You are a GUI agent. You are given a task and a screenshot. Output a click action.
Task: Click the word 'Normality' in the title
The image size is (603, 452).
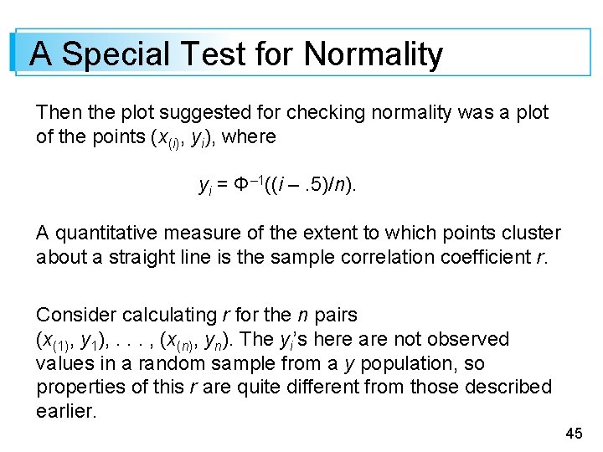pos(373,54)
